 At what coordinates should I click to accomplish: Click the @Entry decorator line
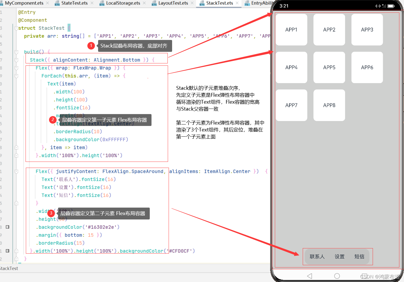[27, 12]
